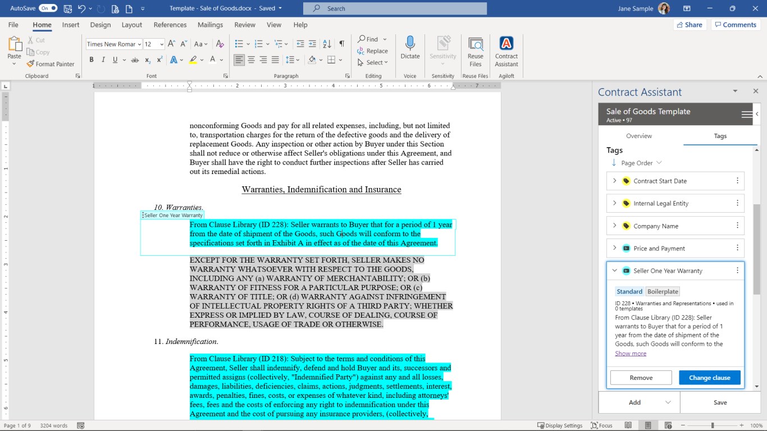
Task: Click the Remove button for the clause
Action: [x=641, y=378]
